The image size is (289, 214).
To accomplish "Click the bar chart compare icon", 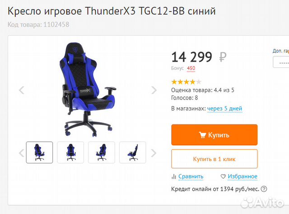I will (173, 176).
